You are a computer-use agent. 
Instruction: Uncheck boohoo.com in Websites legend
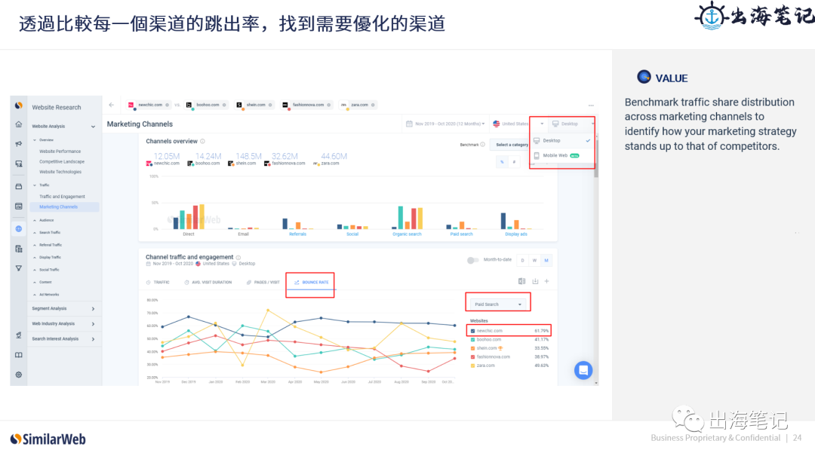[x=472, y=340]
